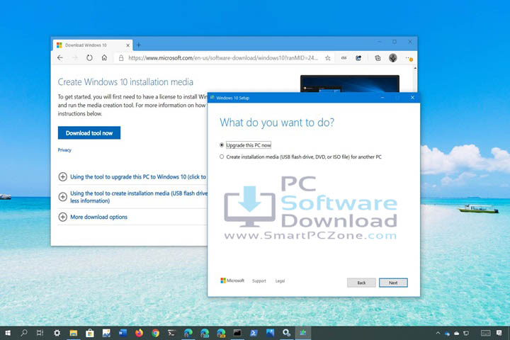Launch Google Chrome from the taskbar
510x340 pixels.
(x=155, y=333)
